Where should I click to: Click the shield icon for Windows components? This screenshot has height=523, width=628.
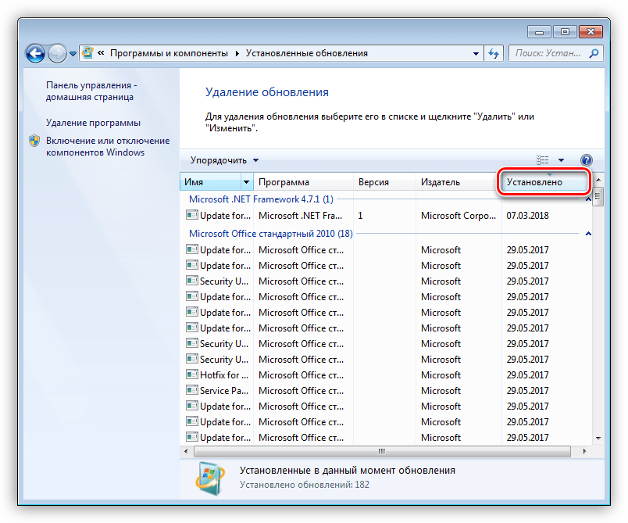point(34,141)
